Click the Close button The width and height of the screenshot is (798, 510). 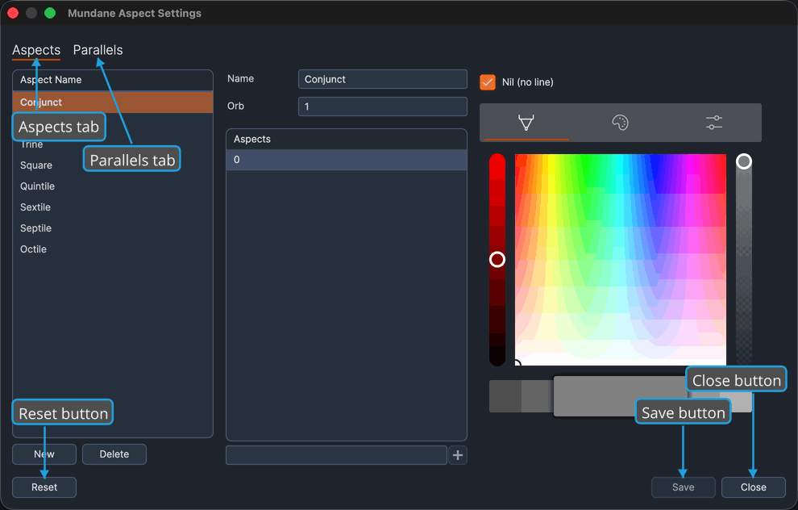[753, 487]
